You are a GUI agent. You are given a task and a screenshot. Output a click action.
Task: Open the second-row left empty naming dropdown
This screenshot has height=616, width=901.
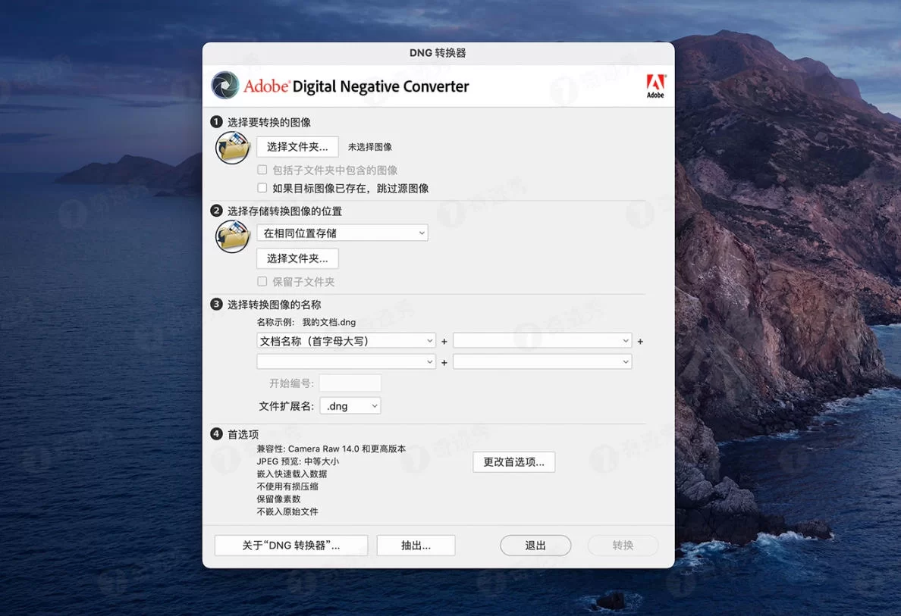click(346, 361)
